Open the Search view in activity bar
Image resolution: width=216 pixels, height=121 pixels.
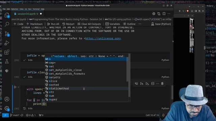pyautogui.click(x=7, y=24)
